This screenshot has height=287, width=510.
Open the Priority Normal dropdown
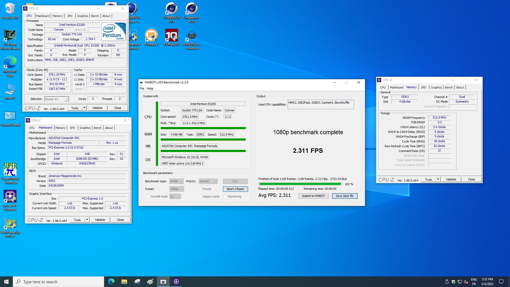208,181
